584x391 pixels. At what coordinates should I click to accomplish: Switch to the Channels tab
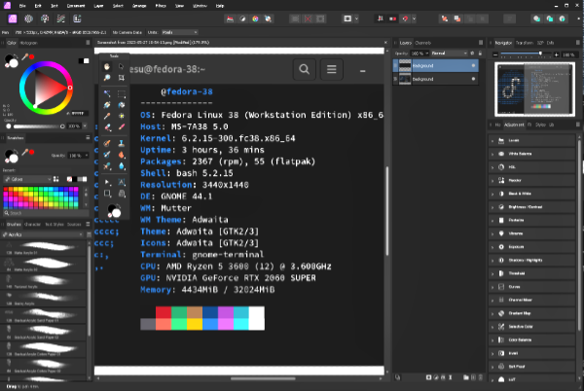pos(422,43)
